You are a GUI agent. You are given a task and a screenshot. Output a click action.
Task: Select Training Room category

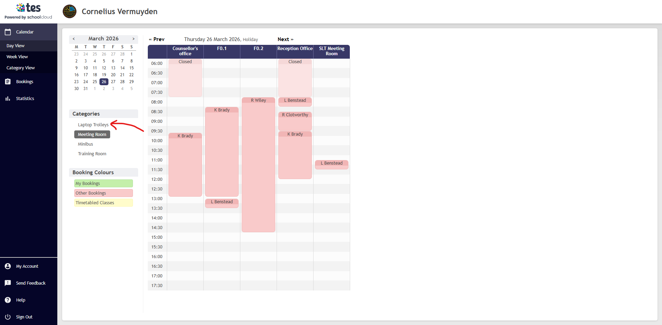[x=92, y=154]
